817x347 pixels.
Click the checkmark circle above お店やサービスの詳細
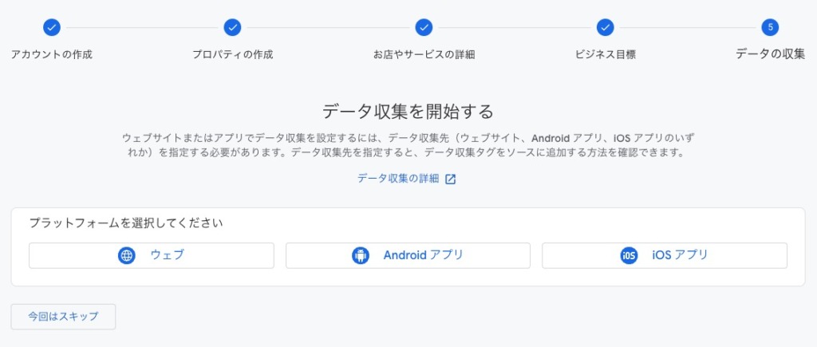424,27
